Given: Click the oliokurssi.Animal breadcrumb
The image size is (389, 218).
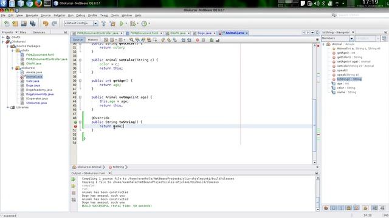Looking at the screenshot, I should 89,167.
